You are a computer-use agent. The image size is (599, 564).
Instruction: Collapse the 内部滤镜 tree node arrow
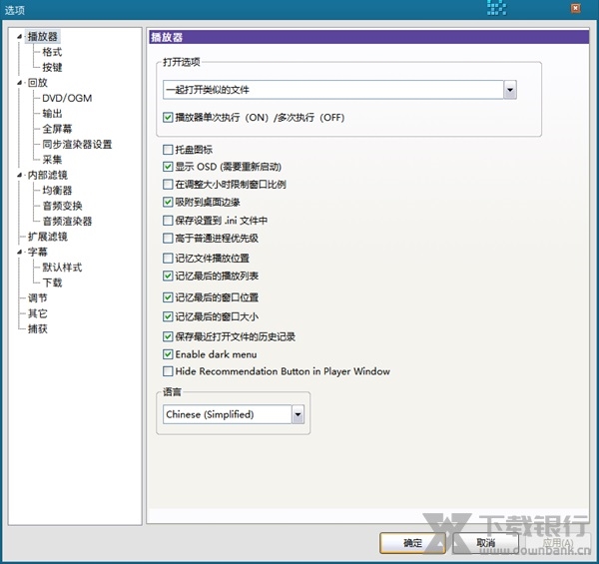[x=19, y=175]
